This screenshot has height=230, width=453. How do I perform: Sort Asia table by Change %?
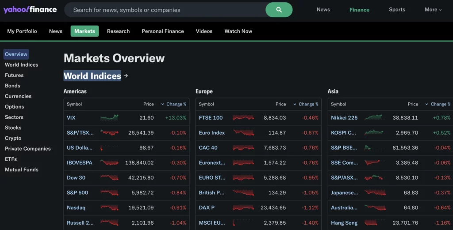438,104
